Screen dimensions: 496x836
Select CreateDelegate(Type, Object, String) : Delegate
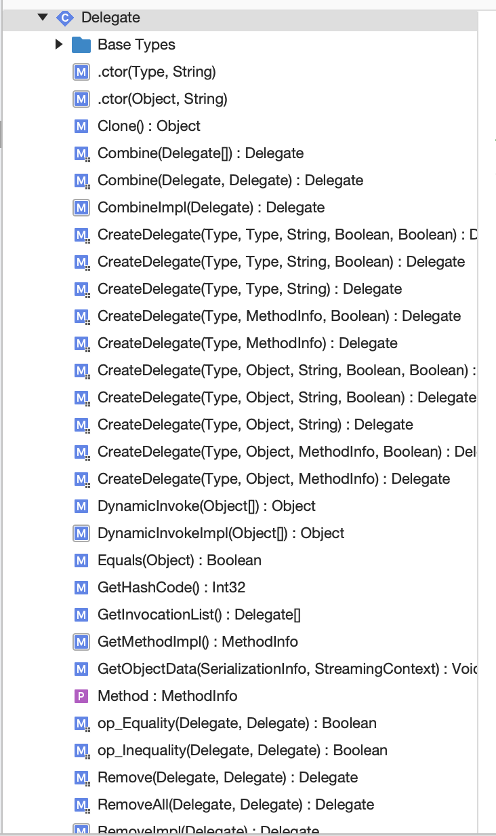click(255, 425)
